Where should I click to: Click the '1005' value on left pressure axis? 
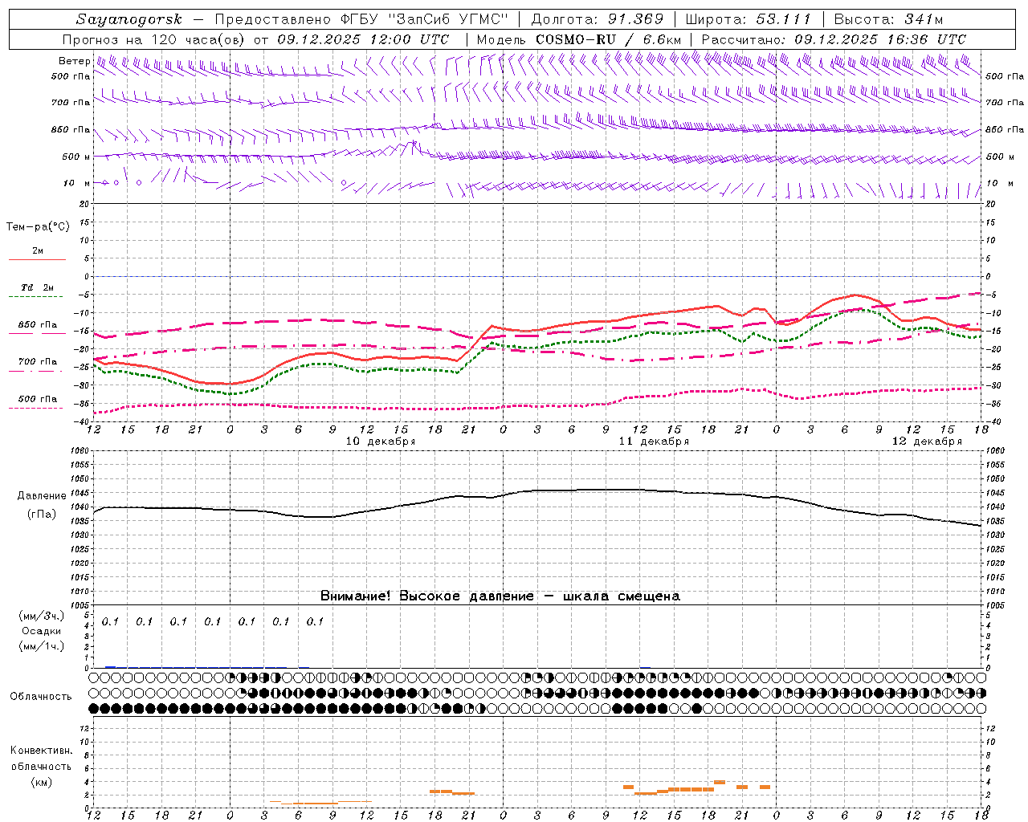[x=80, y=606]
